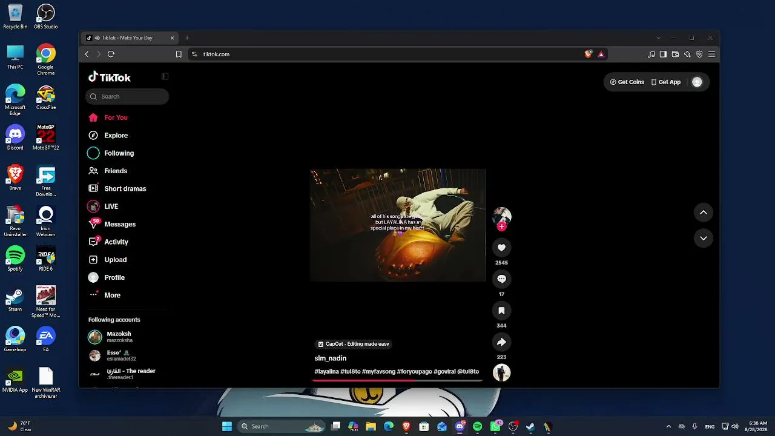Screen dimensions: 775x436
Task: Reload the TikTok page
Action: (111, 54)
